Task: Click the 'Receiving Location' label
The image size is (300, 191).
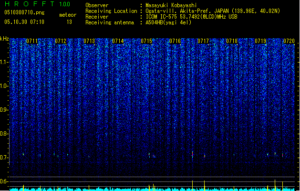Action: (111, 11)
